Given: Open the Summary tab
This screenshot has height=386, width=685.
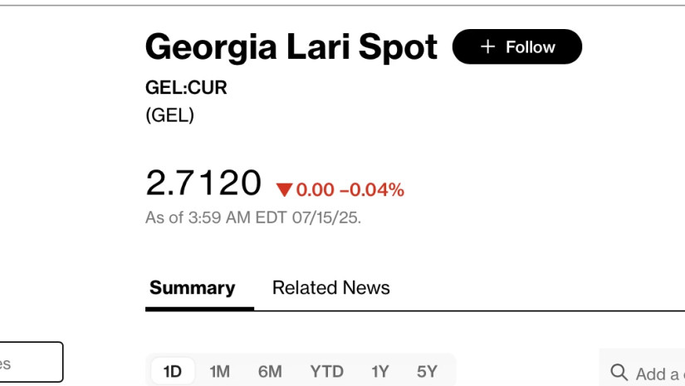Looking at the screenshot, I should pos(192,288).
